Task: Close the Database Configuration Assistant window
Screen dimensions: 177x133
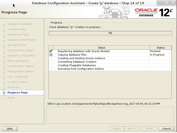Action: (173, 3)
